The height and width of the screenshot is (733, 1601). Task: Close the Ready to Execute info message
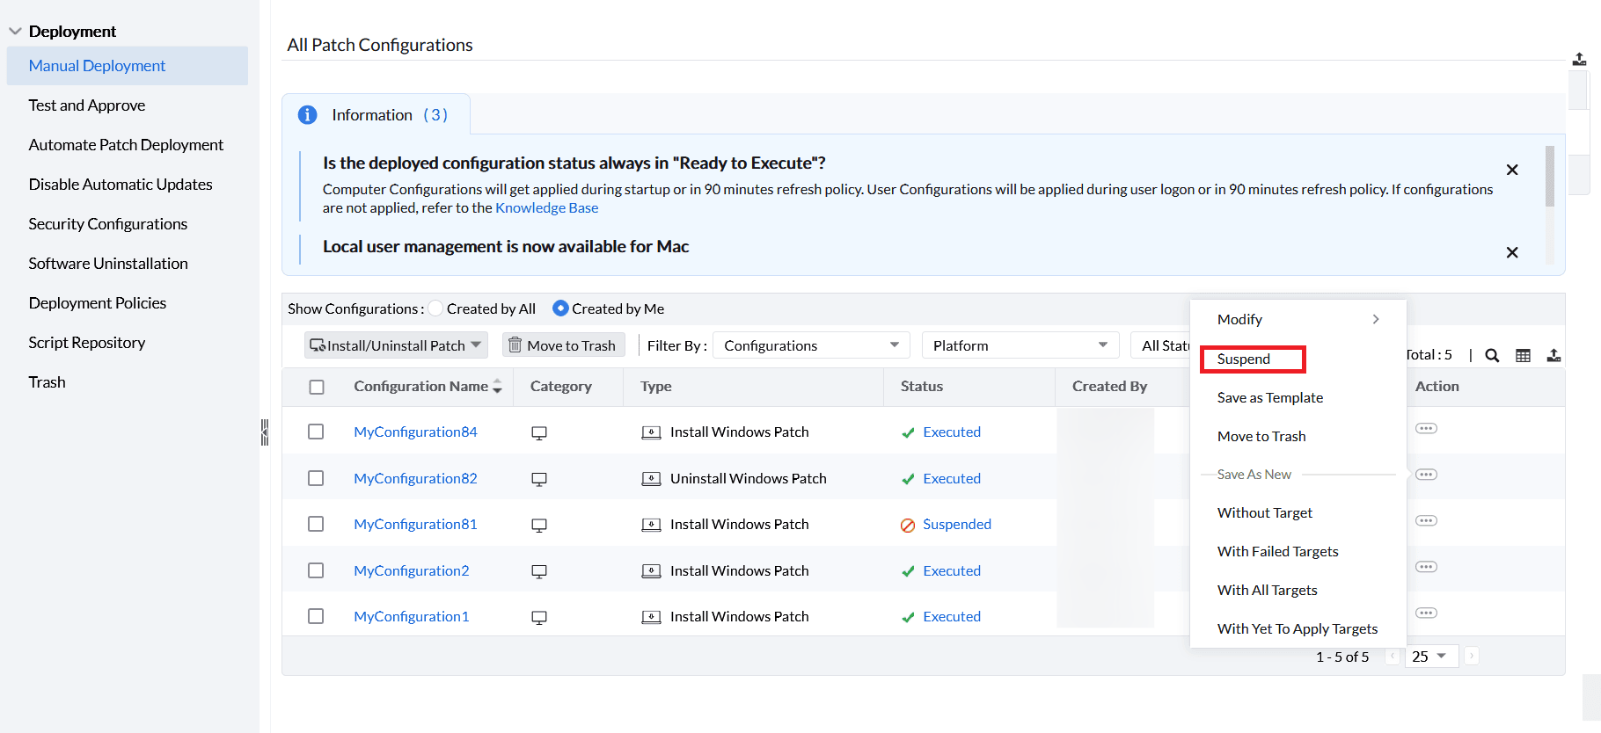click(x=1511, y=170)
